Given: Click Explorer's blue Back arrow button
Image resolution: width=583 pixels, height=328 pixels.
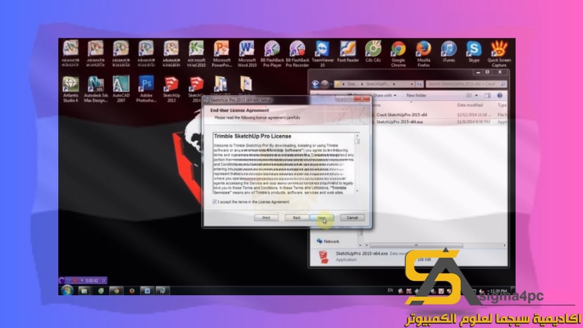Looking at the screenshot, I should (315, 84).
